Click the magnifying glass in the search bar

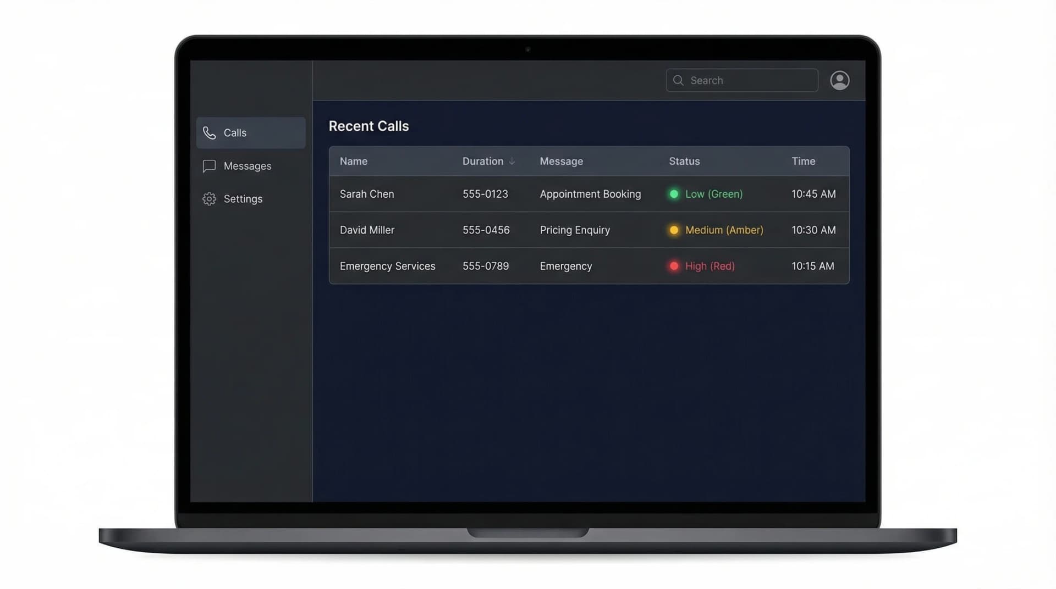pyautogui.click(x=679, y=80)
